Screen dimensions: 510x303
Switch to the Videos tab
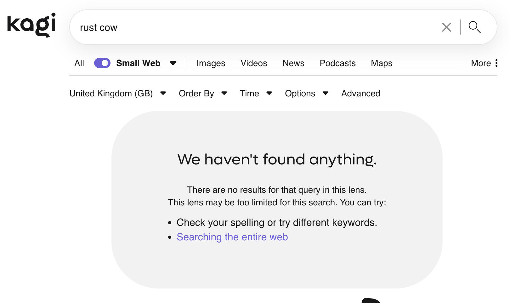pos(254,63)
